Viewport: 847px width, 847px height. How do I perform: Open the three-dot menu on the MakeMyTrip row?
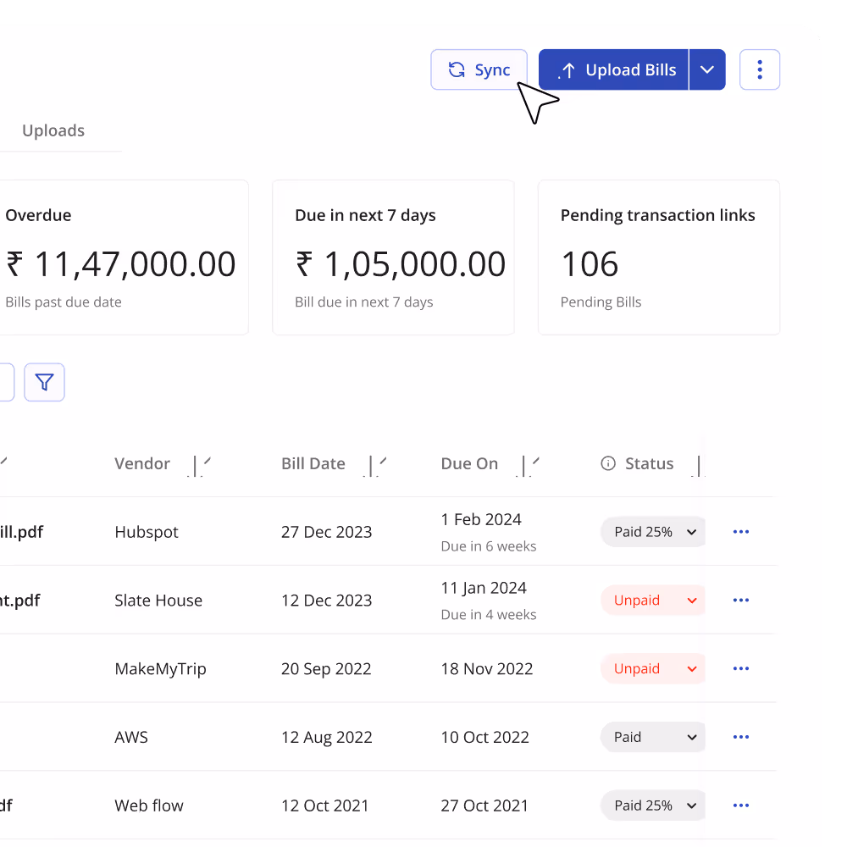pos(740,668)
